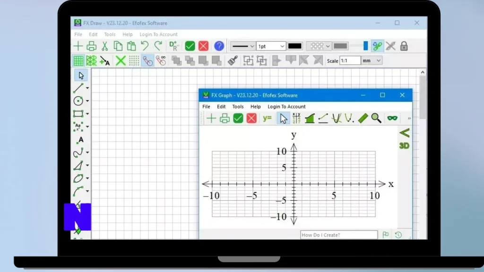Open the File menu in FX Draw
484x272 pixels.
(78, 34)
